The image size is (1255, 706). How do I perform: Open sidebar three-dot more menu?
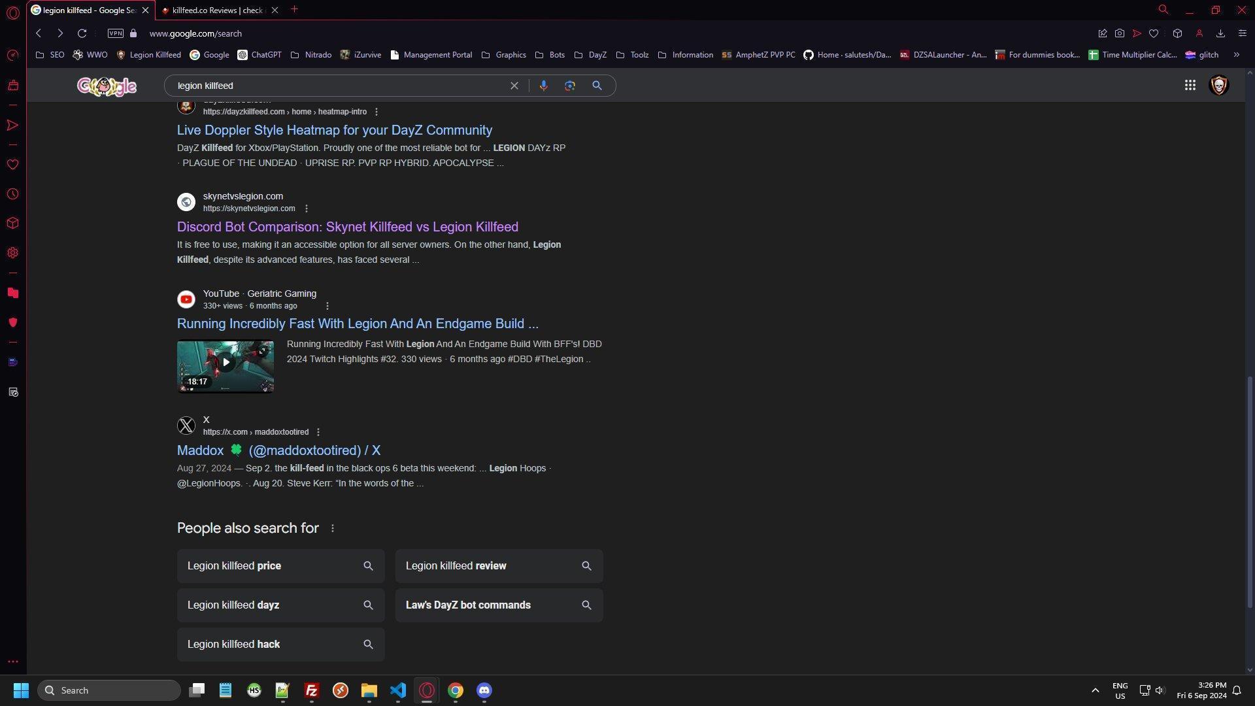tap(12, 662)
